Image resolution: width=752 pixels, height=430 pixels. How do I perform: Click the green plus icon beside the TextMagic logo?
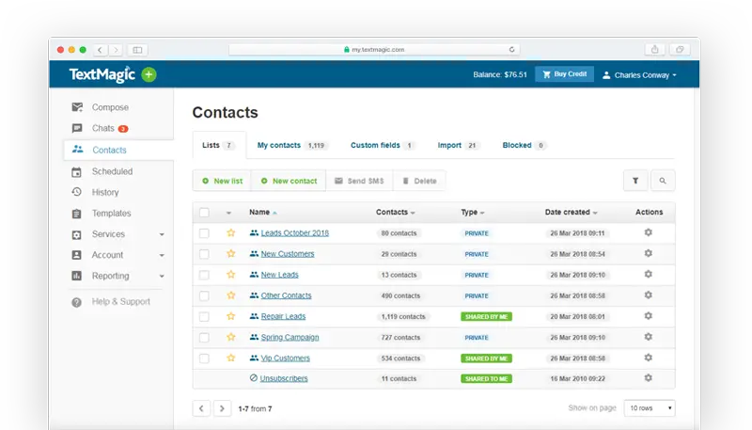click(x=149, y=75)
